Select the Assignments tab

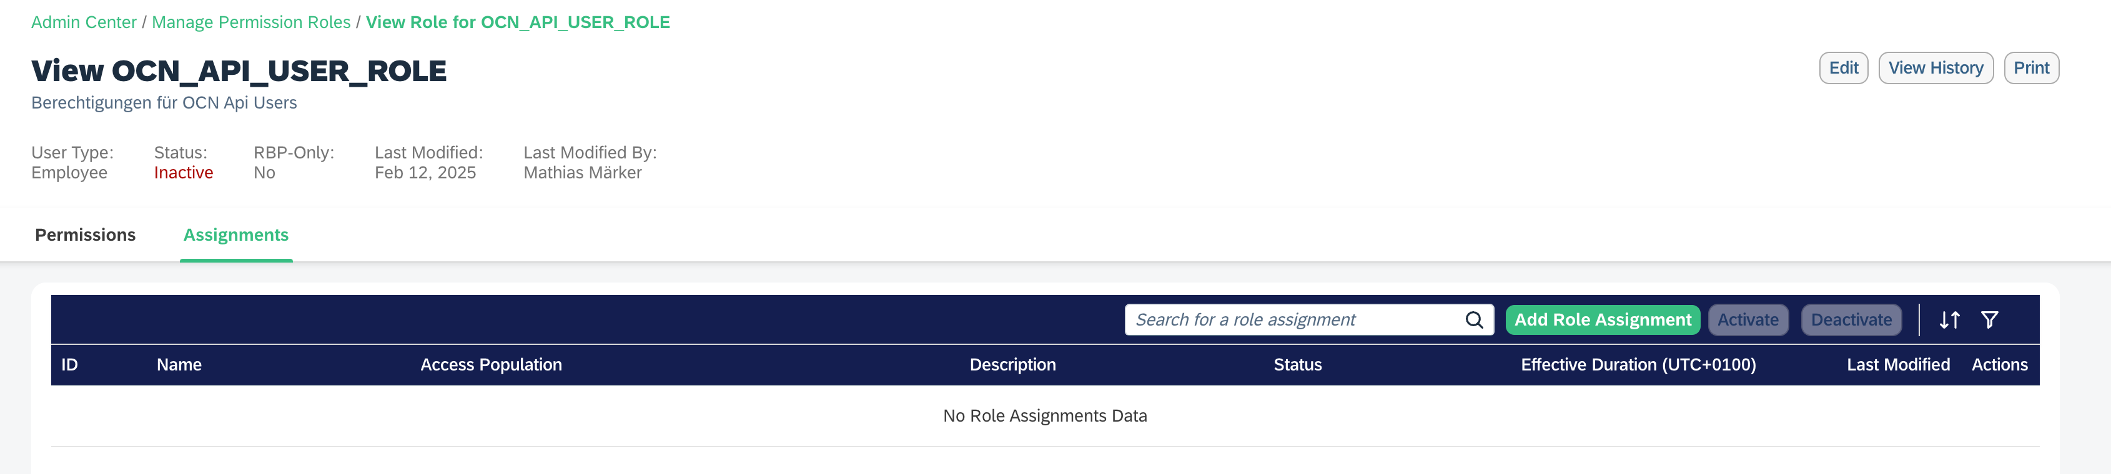coord(236,235)
